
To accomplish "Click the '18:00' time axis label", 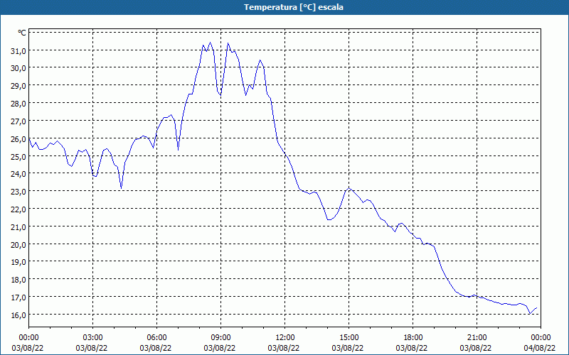I will click(x=413, y=338).
